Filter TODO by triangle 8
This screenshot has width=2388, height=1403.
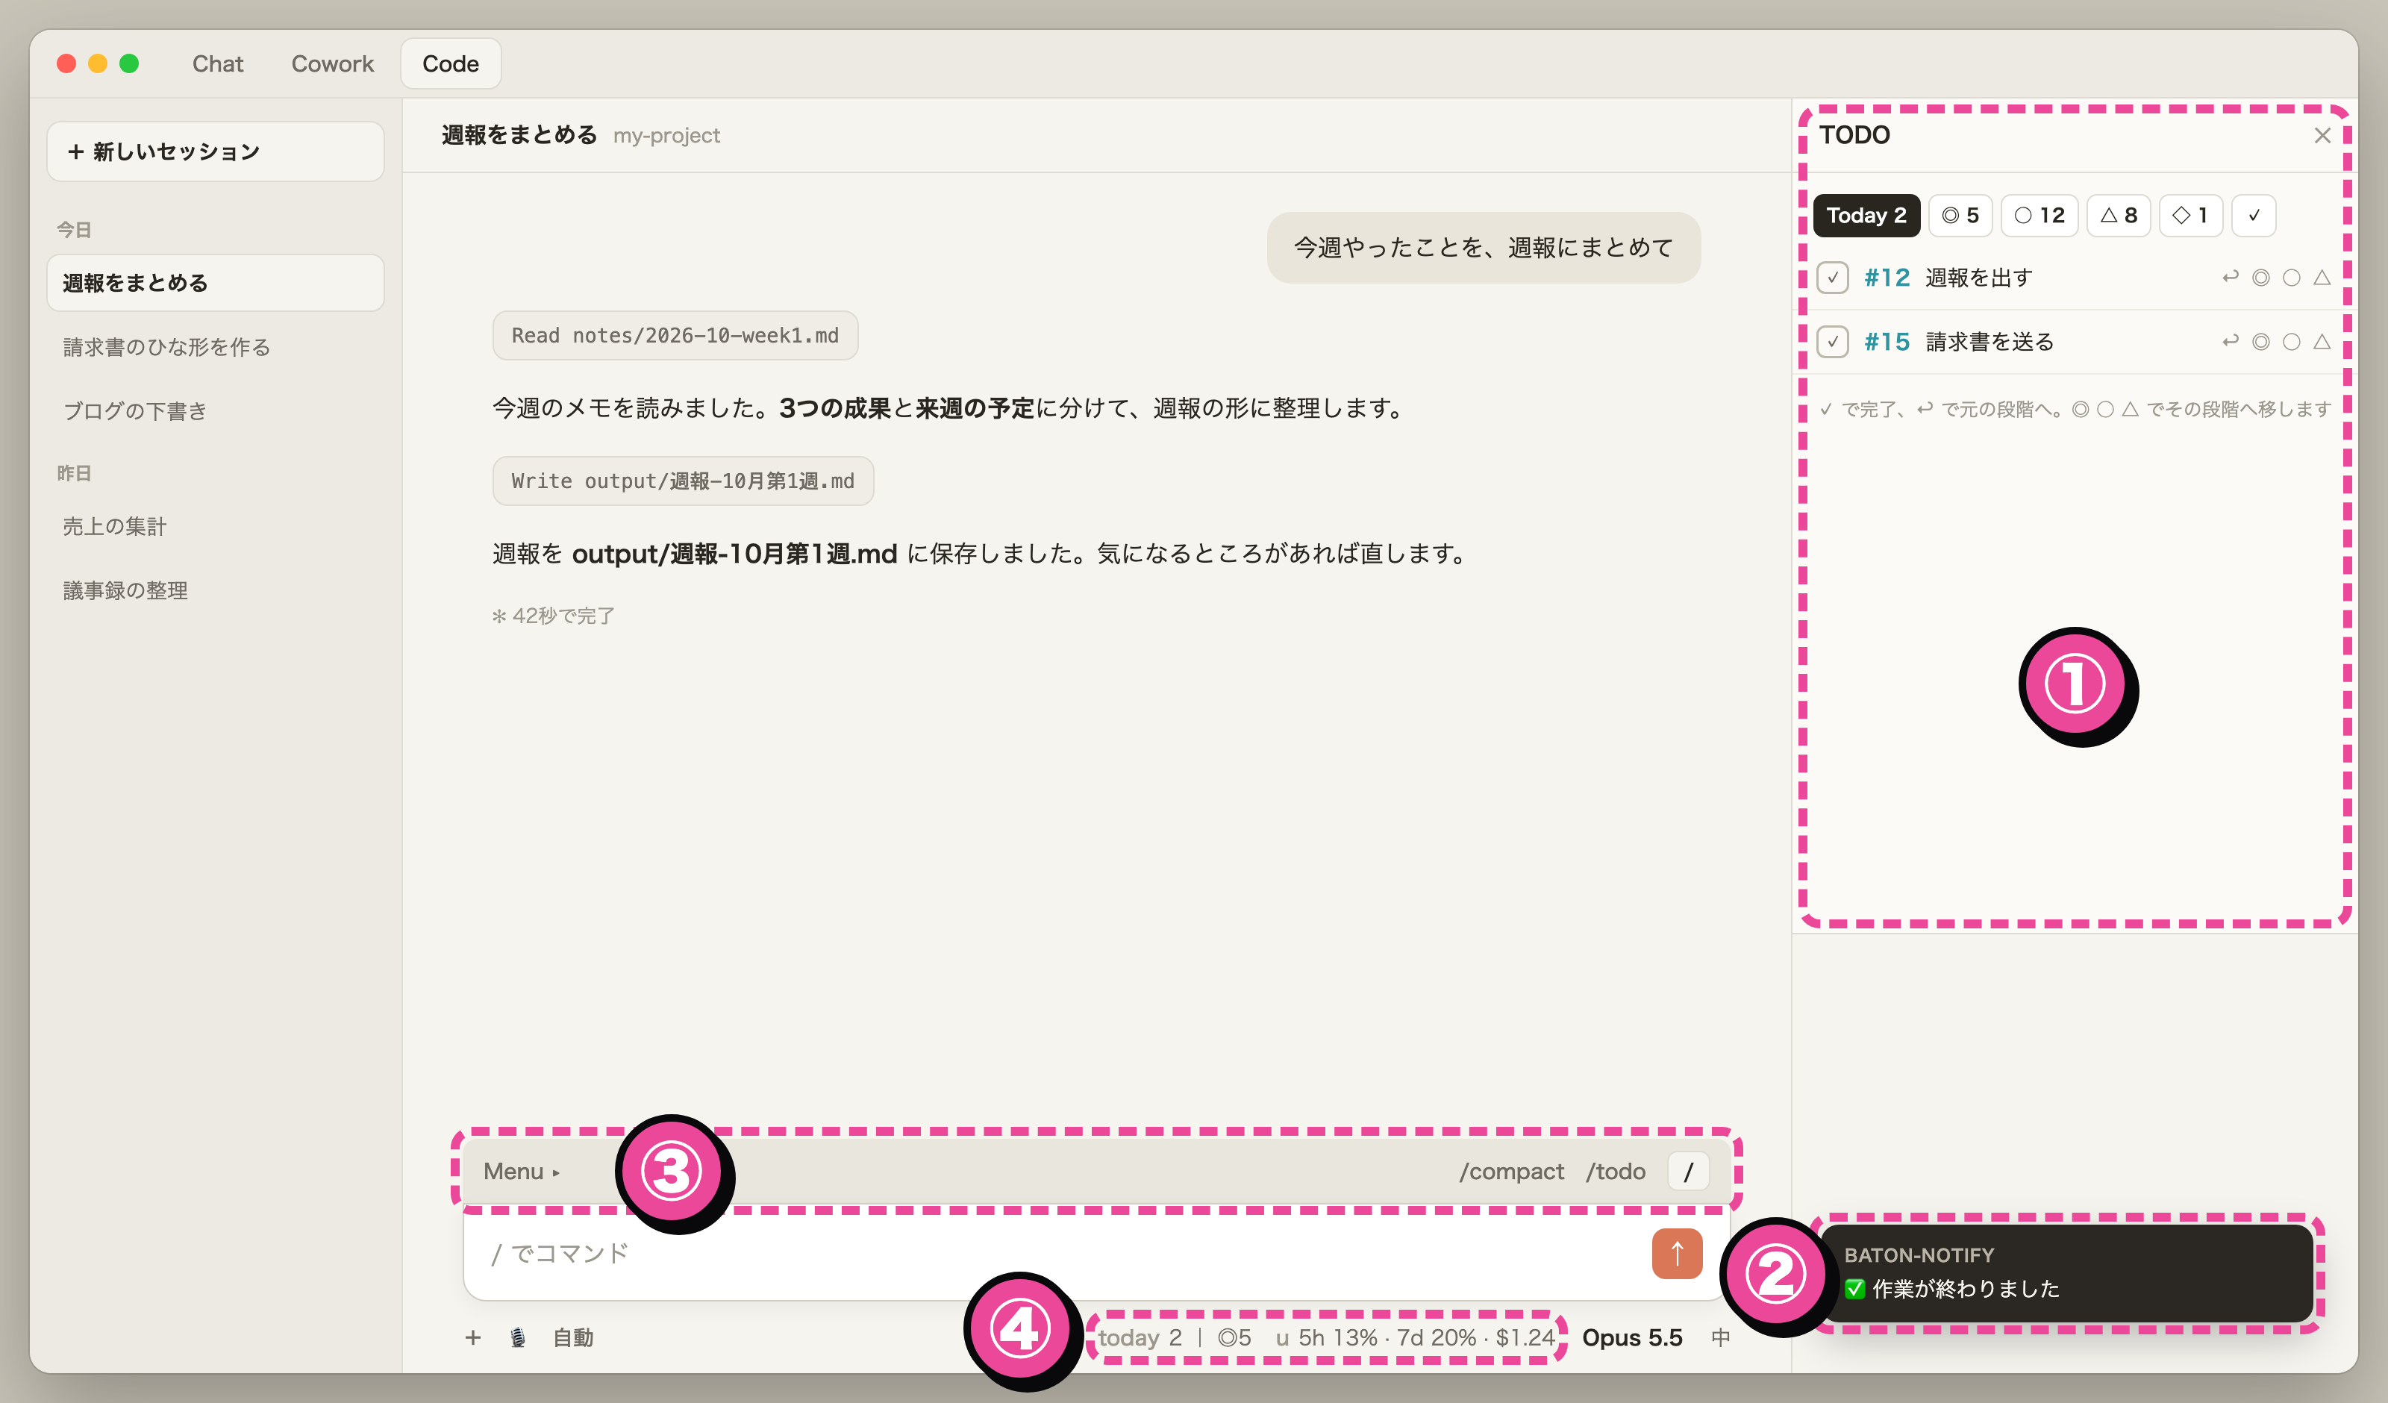click(2118, 215)
